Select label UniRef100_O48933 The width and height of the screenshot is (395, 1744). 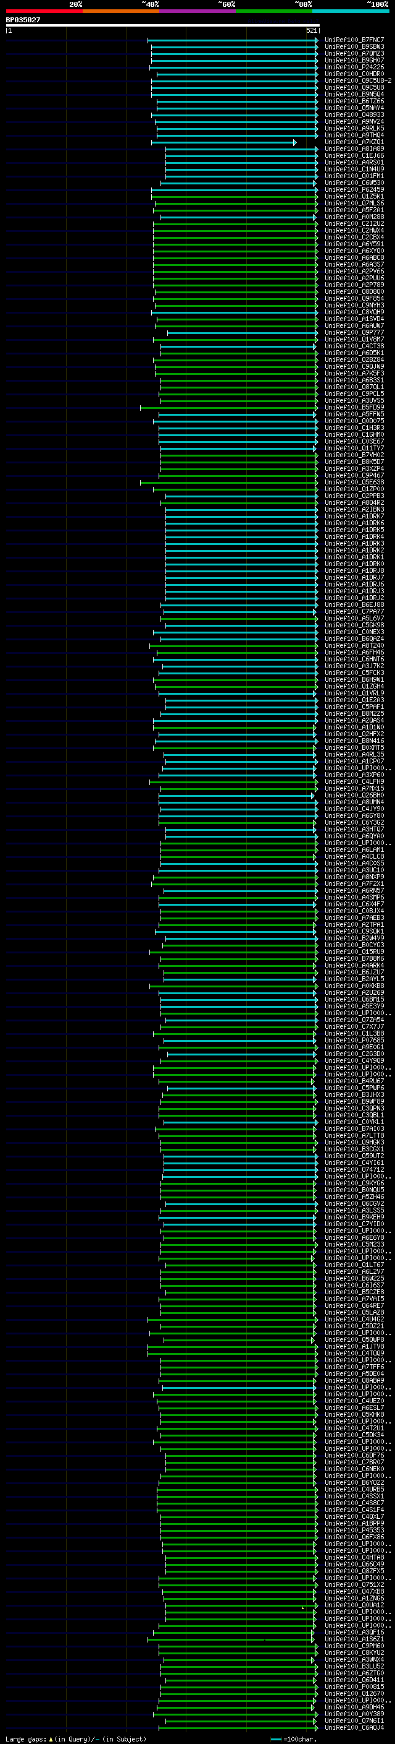354,115
